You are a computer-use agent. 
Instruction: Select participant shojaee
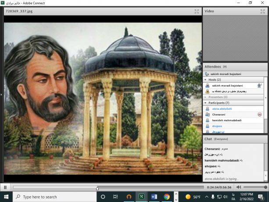(x=233, y=126)
